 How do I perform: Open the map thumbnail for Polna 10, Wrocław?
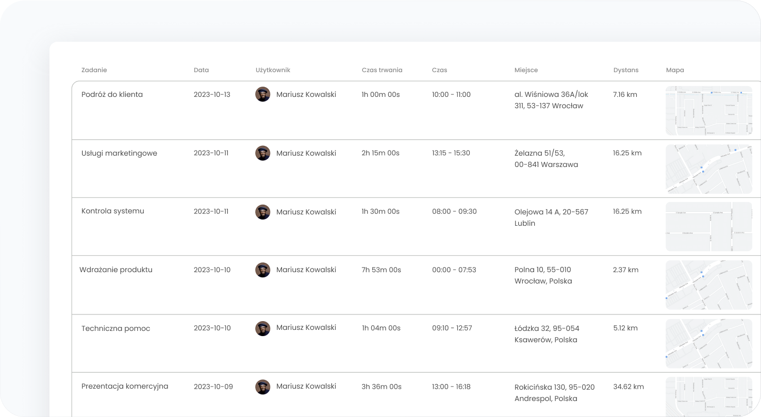coord(709,285)
